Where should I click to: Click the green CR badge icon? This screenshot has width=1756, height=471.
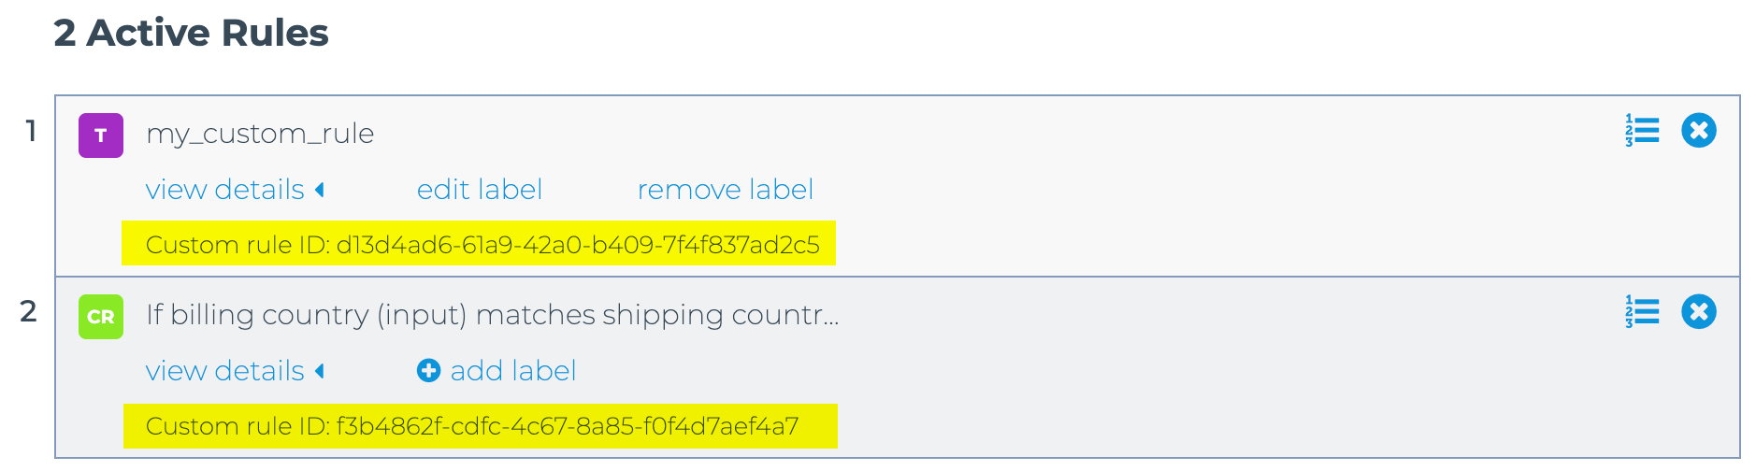click(x=101, y=317)
